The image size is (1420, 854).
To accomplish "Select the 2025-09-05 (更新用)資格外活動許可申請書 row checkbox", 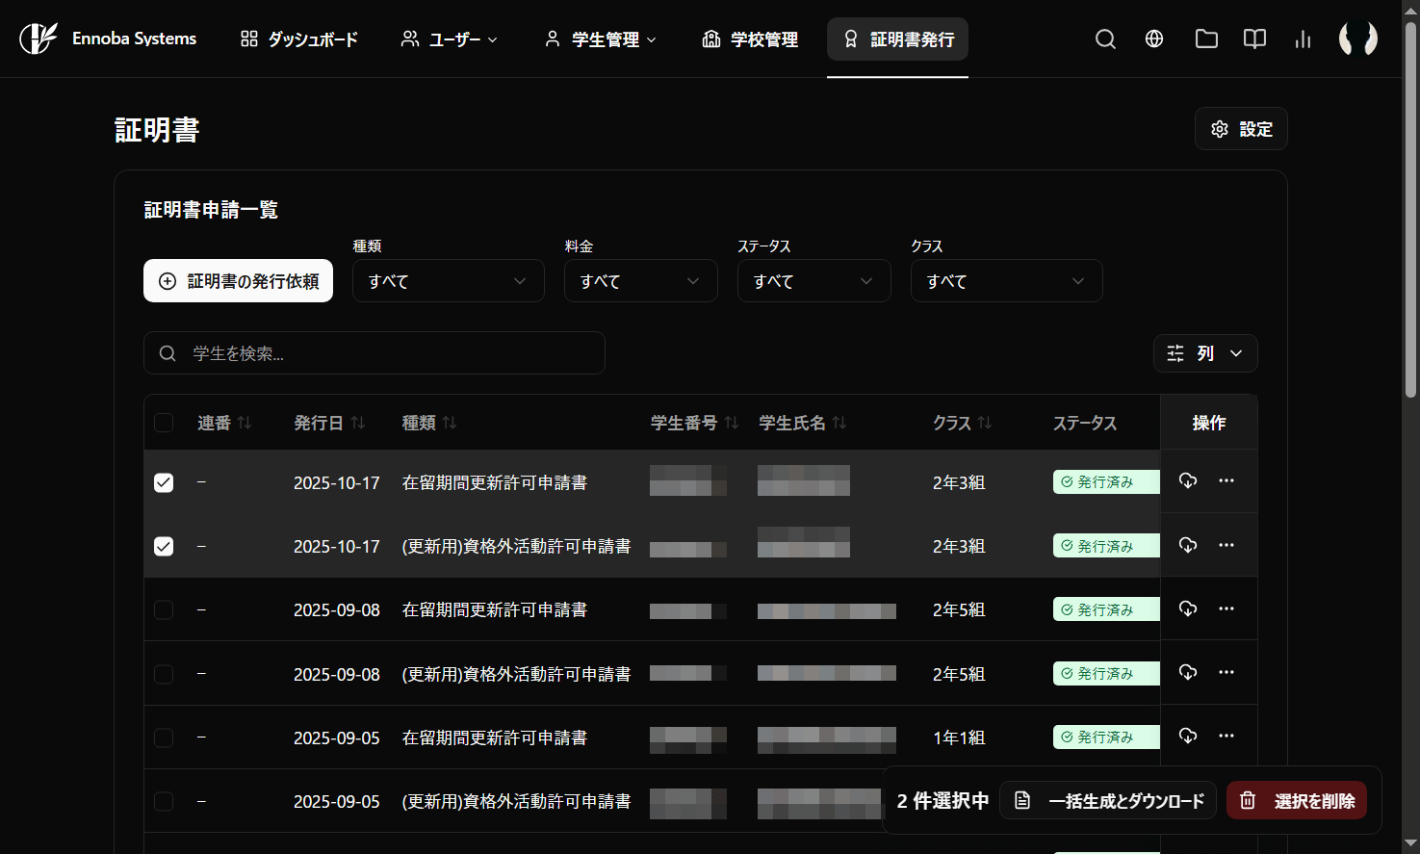I will click(x=164, y=801).
